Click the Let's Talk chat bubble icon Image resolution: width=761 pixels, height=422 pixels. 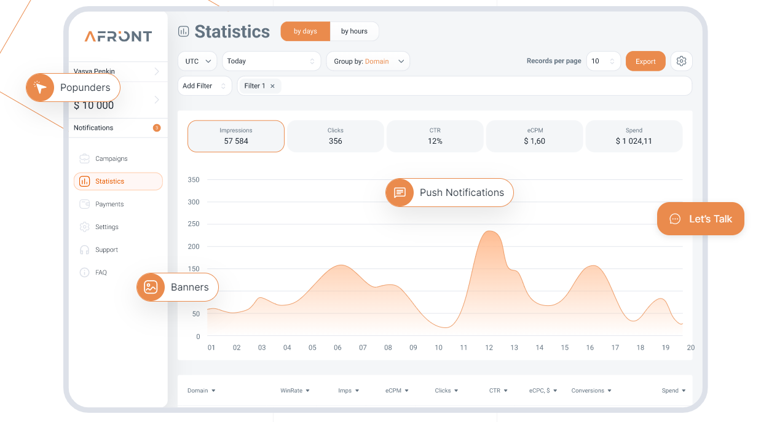pos(675,219)
